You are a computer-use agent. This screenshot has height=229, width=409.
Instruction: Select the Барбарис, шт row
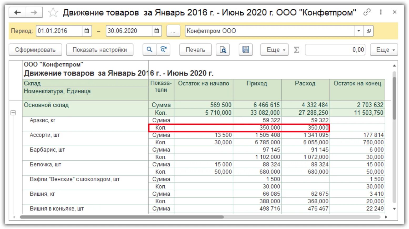click(85, 153)
